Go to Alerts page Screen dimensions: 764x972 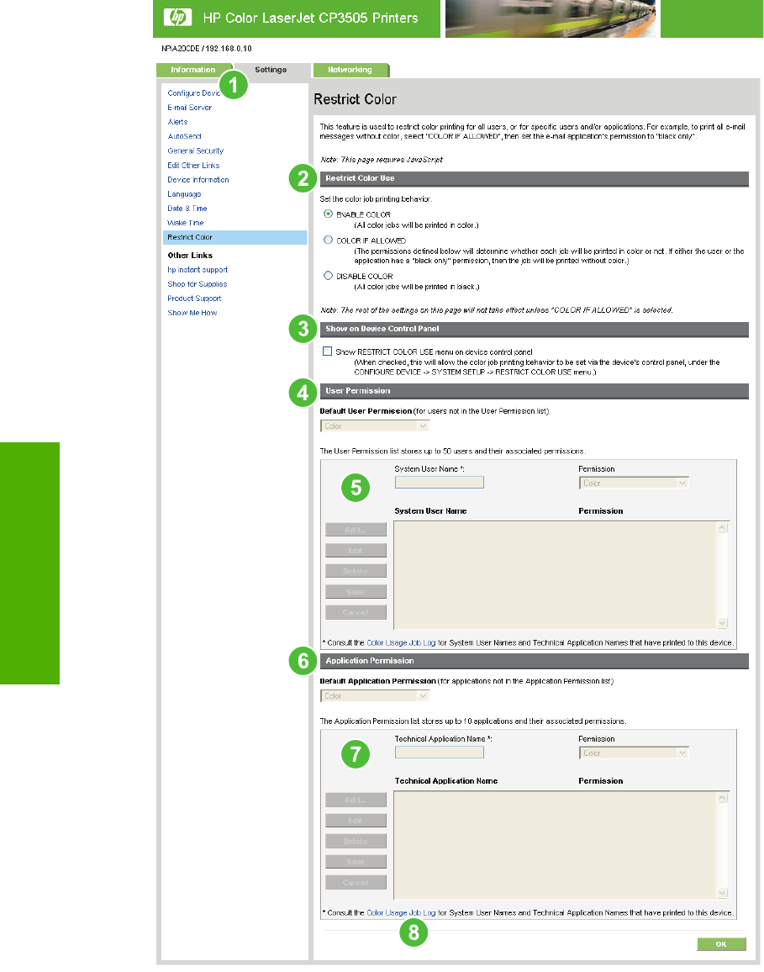pos(177,121)
